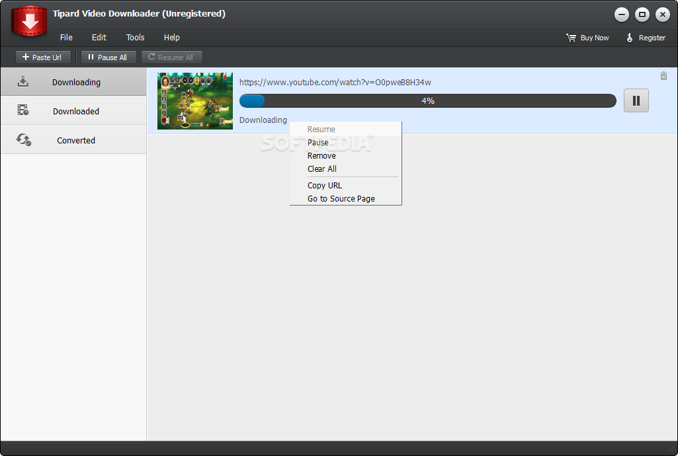Pause the current download with the pause button
This screenshot has height=456, width=678.
click(x=636, y=100)
